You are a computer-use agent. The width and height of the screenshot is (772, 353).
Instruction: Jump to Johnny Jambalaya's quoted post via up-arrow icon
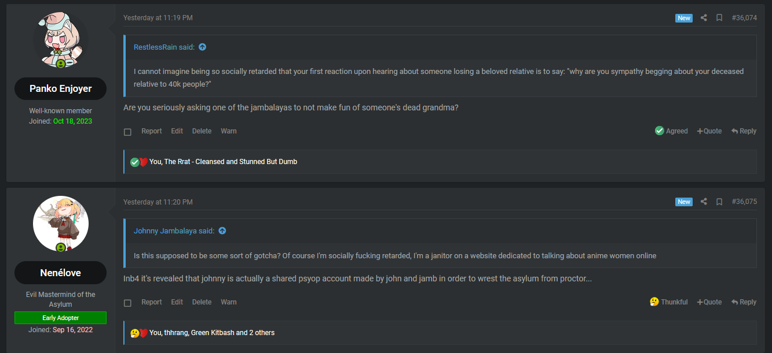(222, 231)
